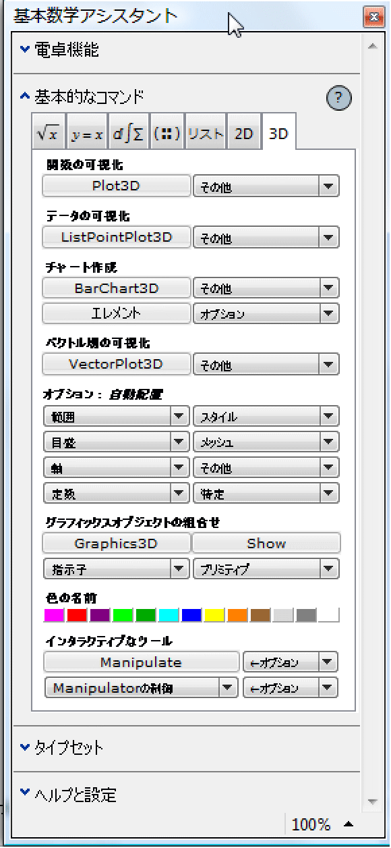The width and height of the screenshot is (391, 848).
Task: Open the スタイル options dropdown
Action: [x=266, y=416]
